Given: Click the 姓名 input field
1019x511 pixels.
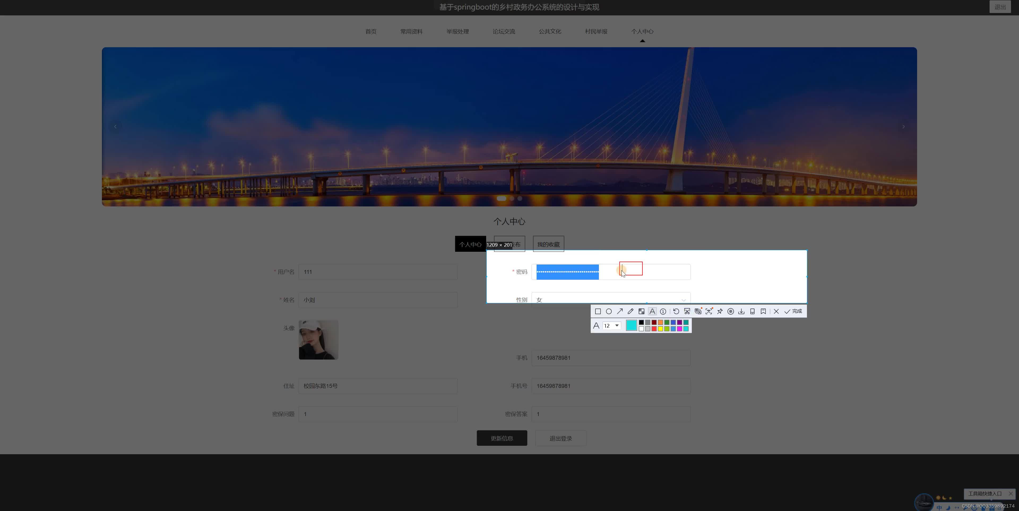Looking at the screenshot, I should 378,300.
